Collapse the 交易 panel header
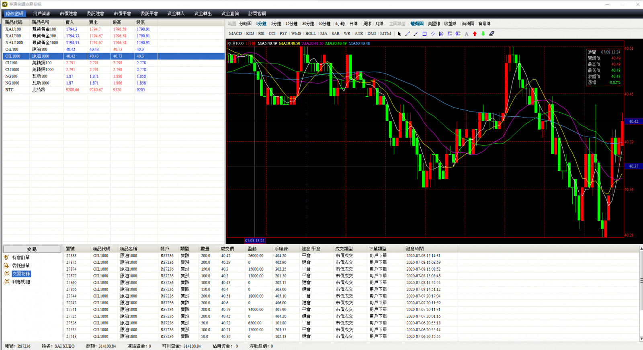Viewport: 643px width, 350px height. (32, 249)
